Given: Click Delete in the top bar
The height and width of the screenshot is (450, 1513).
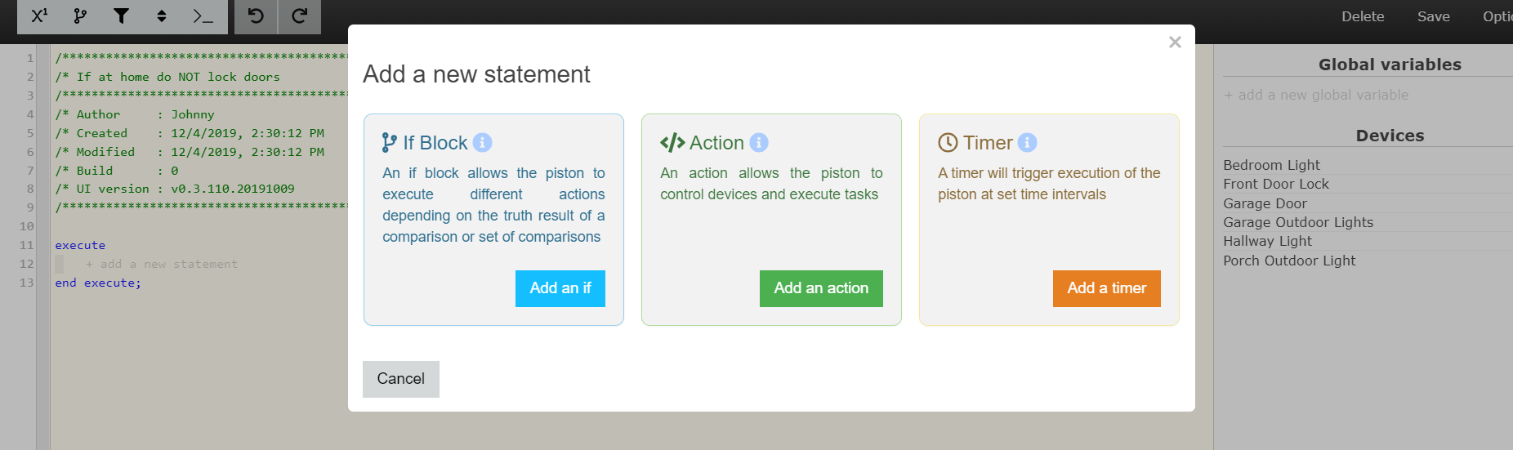Looking at the screenshot, I should (1363, 16).
